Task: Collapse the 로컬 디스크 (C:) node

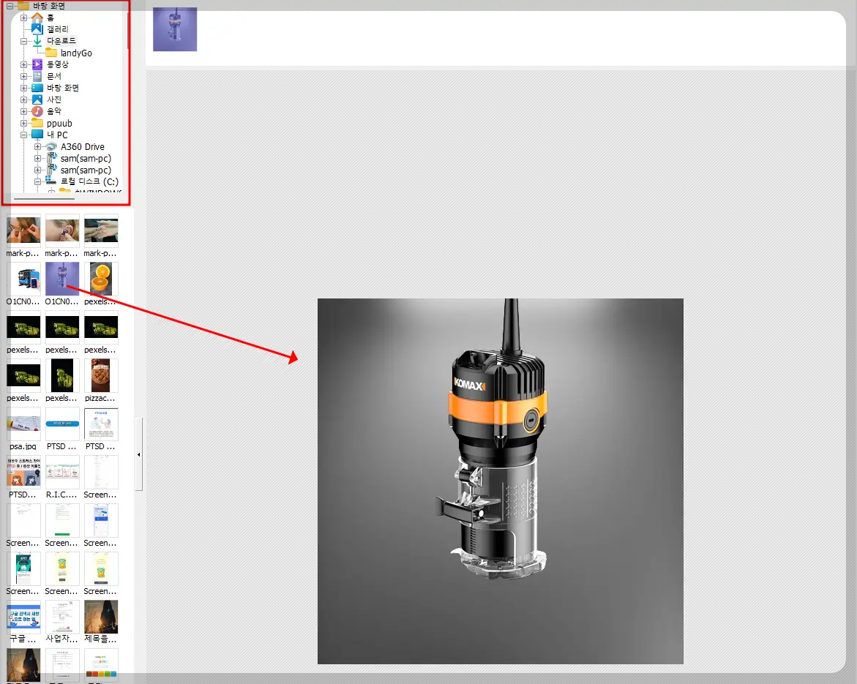Action: pos(37,181)
